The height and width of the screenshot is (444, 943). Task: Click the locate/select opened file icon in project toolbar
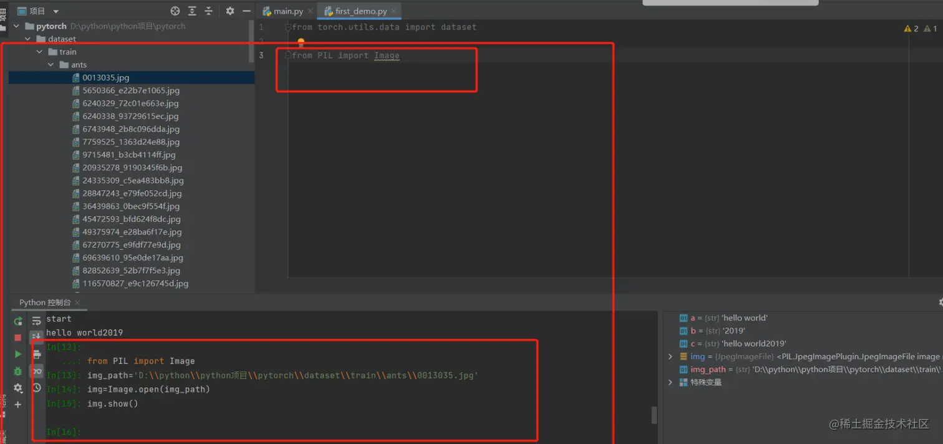[x=175, y=11]
